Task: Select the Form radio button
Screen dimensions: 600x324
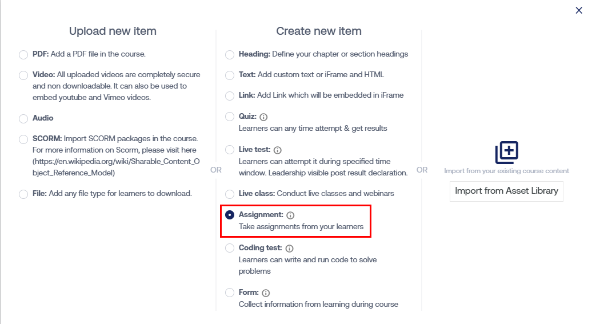Action: click(230, 293)
